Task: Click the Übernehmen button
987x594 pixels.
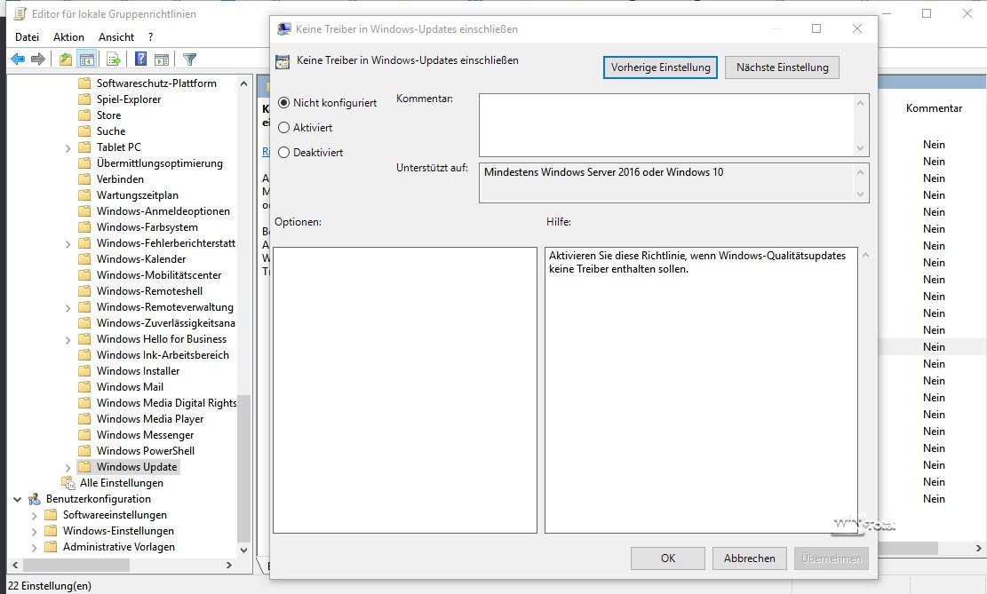Action: [x=832, y=558]
